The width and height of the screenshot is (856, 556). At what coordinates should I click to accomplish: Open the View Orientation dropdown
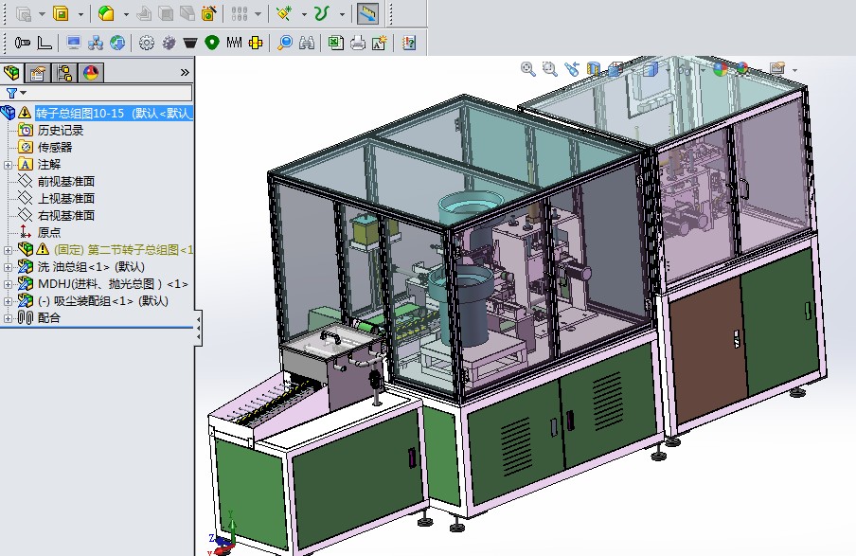(633, 69)
